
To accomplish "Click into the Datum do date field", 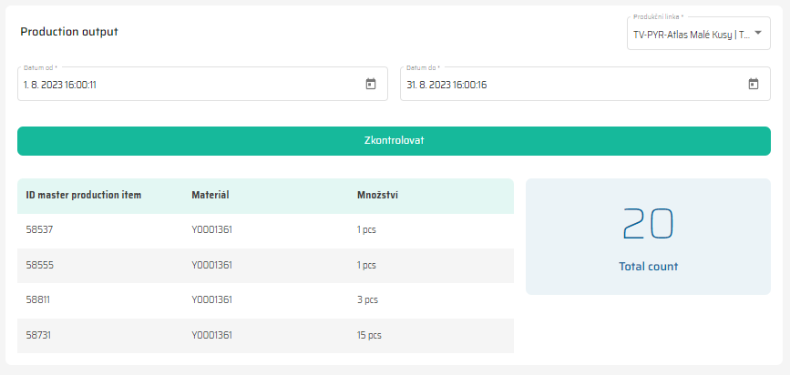I will coord(565,85).
